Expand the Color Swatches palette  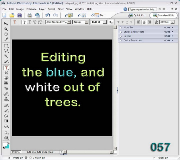click(121, 40)
